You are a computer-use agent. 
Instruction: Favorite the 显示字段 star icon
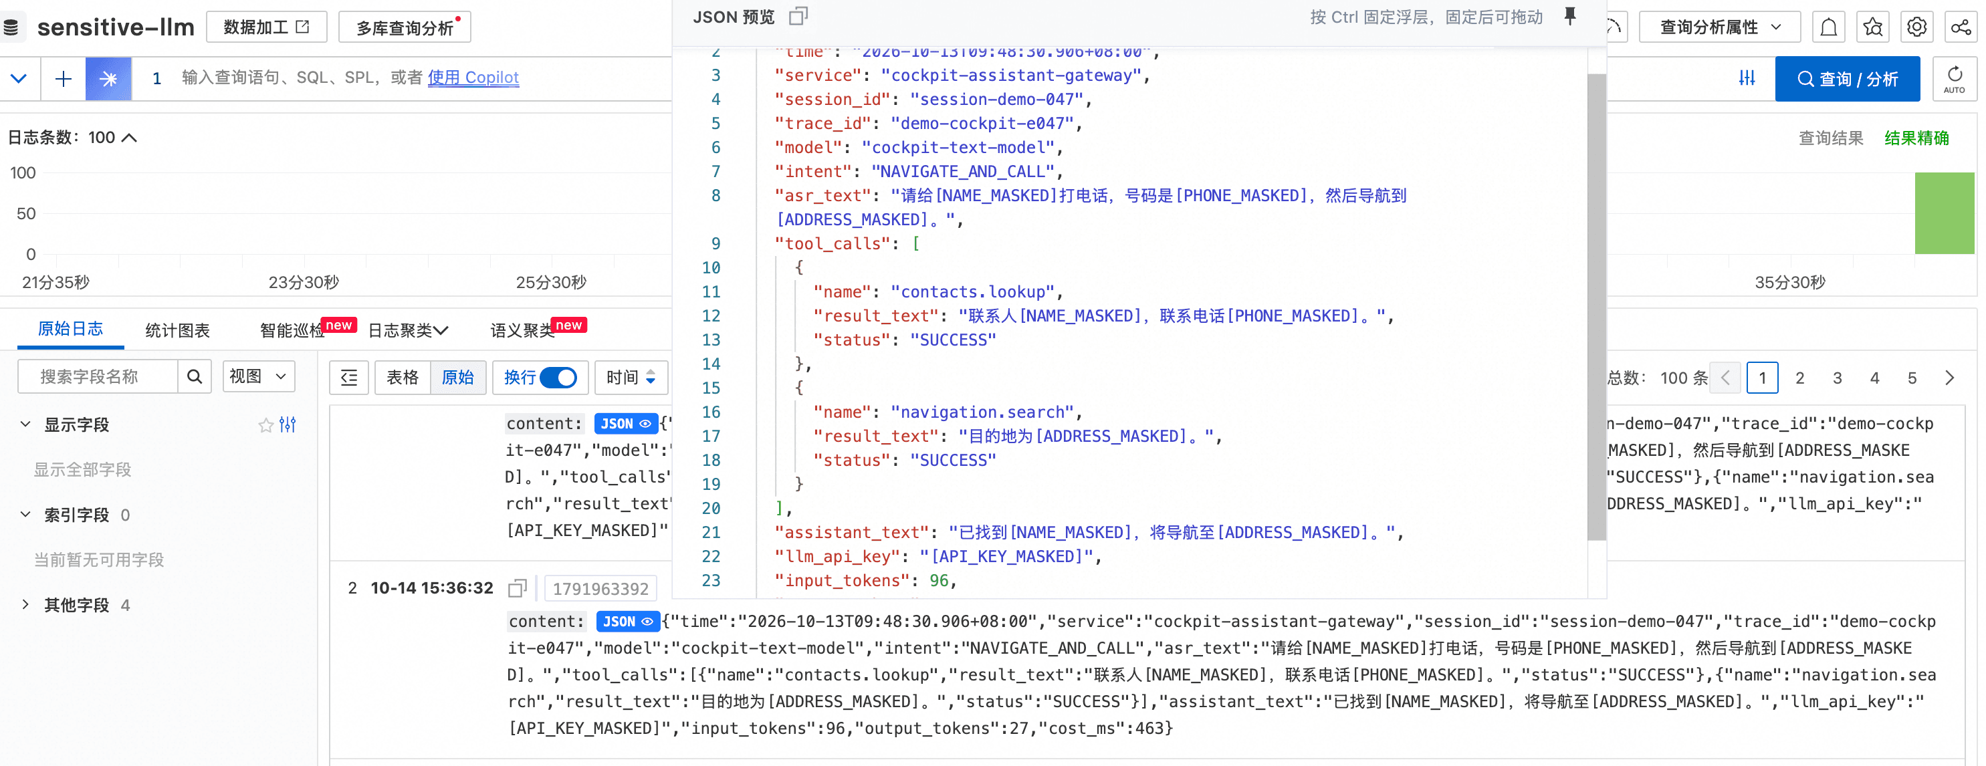266,425
